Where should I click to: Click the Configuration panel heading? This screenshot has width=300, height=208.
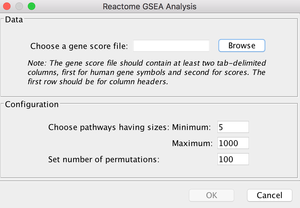point(32,104)
